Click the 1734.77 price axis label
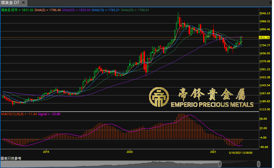This screenshot has width=274, height=168. [265, 45]
